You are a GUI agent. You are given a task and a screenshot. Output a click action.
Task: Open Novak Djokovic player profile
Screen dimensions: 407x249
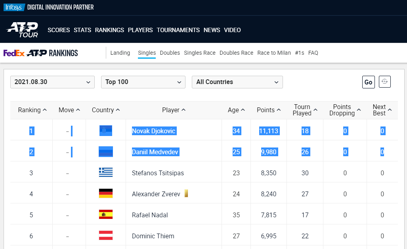(154, 131)
